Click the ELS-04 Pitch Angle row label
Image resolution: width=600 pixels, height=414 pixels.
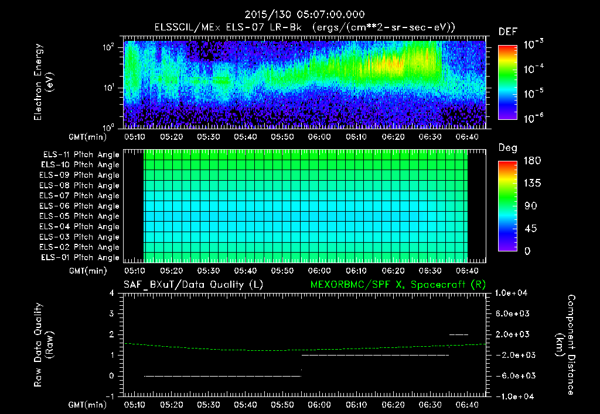click(x=79, y=226)
